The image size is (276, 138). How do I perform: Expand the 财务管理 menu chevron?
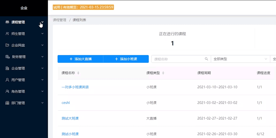pos(43,57)
